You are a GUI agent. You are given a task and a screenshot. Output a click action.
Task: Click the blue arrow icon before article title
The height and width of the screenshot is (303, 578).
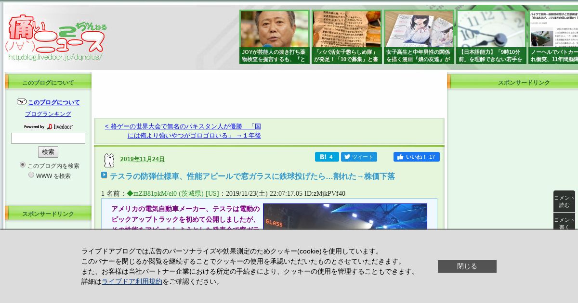click(104, 176)
